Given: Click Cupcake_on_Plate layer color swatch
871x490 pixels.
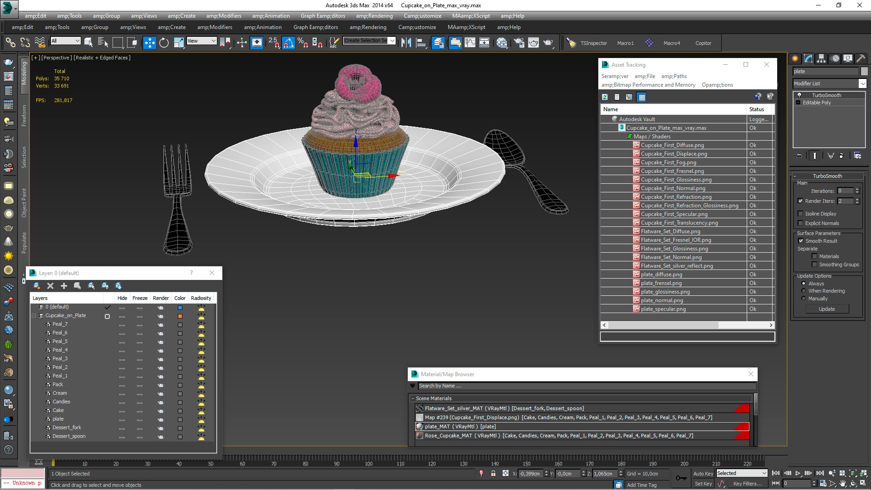Looking at the screenshot, I should tap(180, 316).
